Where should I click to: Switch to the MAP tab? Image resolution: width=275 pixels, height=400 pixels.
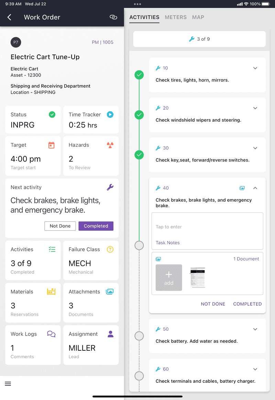click(198, 17)
